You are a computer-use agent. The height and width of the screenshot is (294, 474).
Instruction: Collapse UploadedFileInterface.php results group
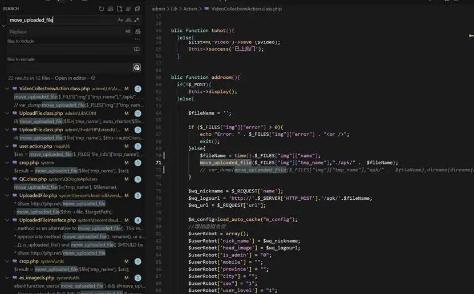(7, 220)
